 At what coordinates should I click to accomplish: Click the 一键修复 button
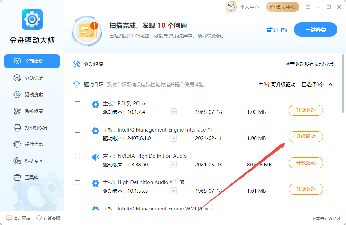point(316,29)
